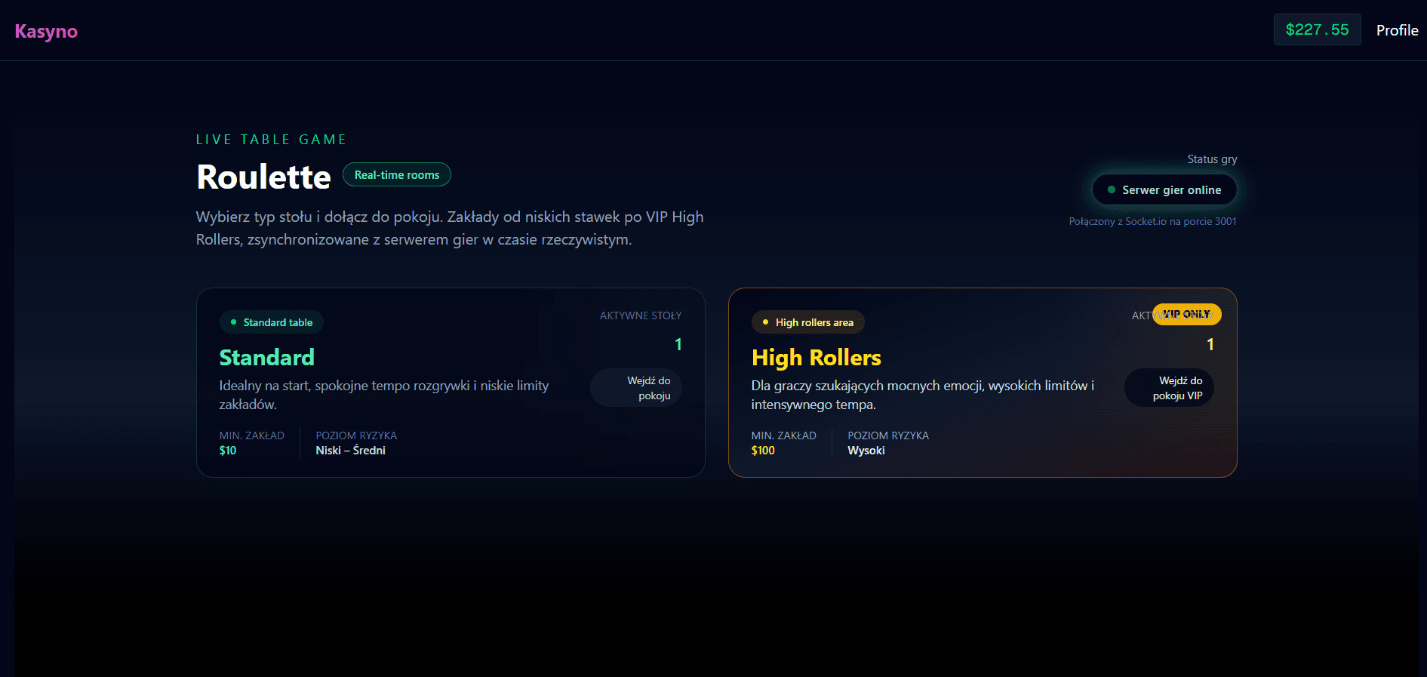Open the Kasyno home logo link
Image resolution: width=1427 pixels, height=677 pixels.
point(46,31)
